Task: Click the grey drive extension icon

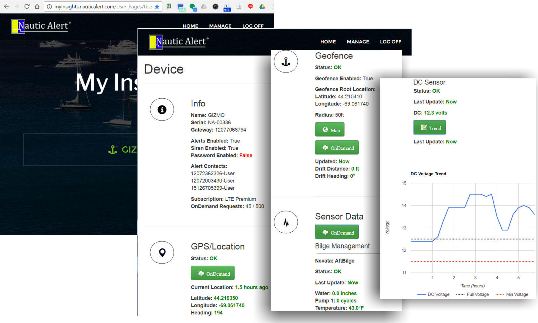Action: tap(204, 6)
